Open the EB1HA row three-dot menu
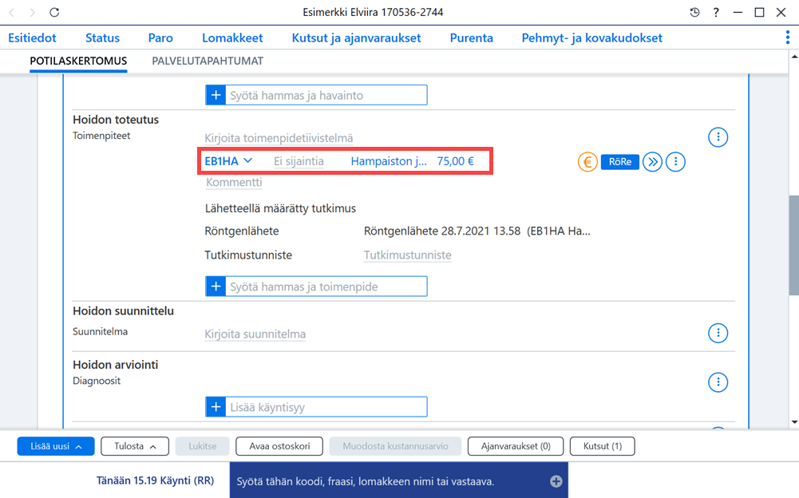Viewport: 799px width, 498px height. click(x=676, y=162)
